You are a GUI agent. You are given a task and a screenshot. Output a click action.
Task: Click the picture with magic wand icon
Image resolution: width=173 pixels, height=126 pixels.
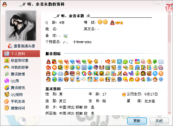tap(96, 73)
